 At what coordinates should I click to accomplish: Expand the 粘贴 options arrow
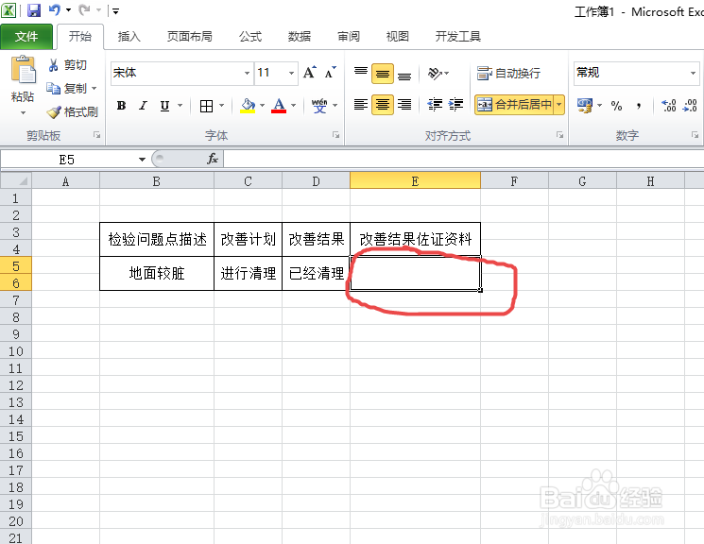23,112
